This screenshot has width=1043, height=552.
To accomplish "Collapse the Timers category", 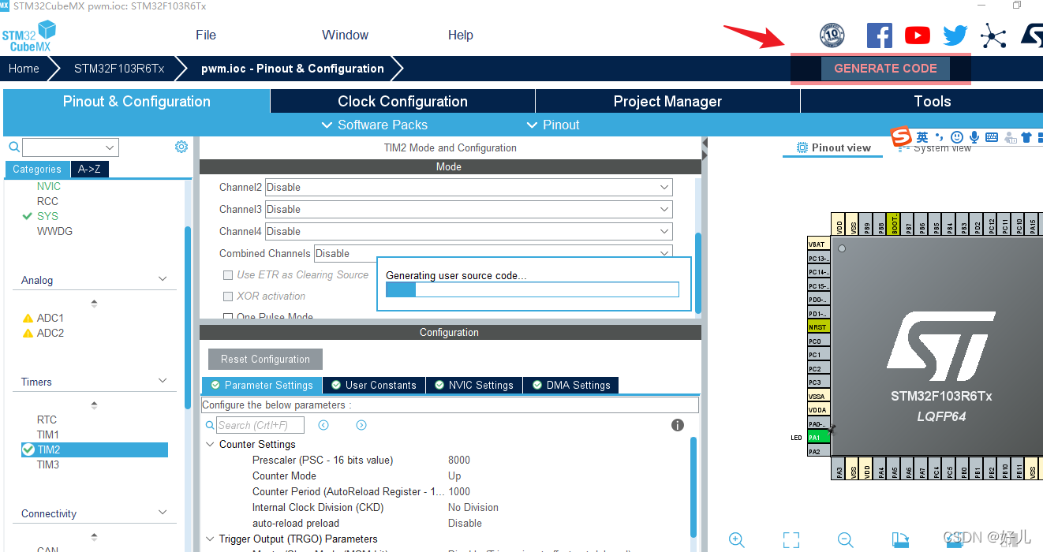I will [x=163, y=381].
